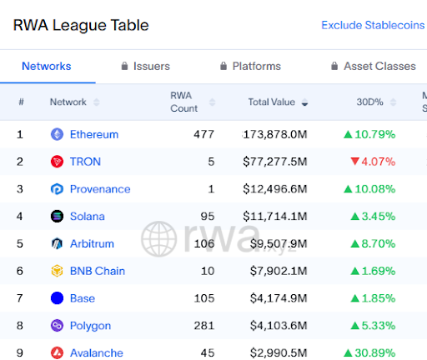427x360 pixels.
Task: Select the value $12,496.6M for Provenance
Action: pyautogui.click(x=275, y=189)
